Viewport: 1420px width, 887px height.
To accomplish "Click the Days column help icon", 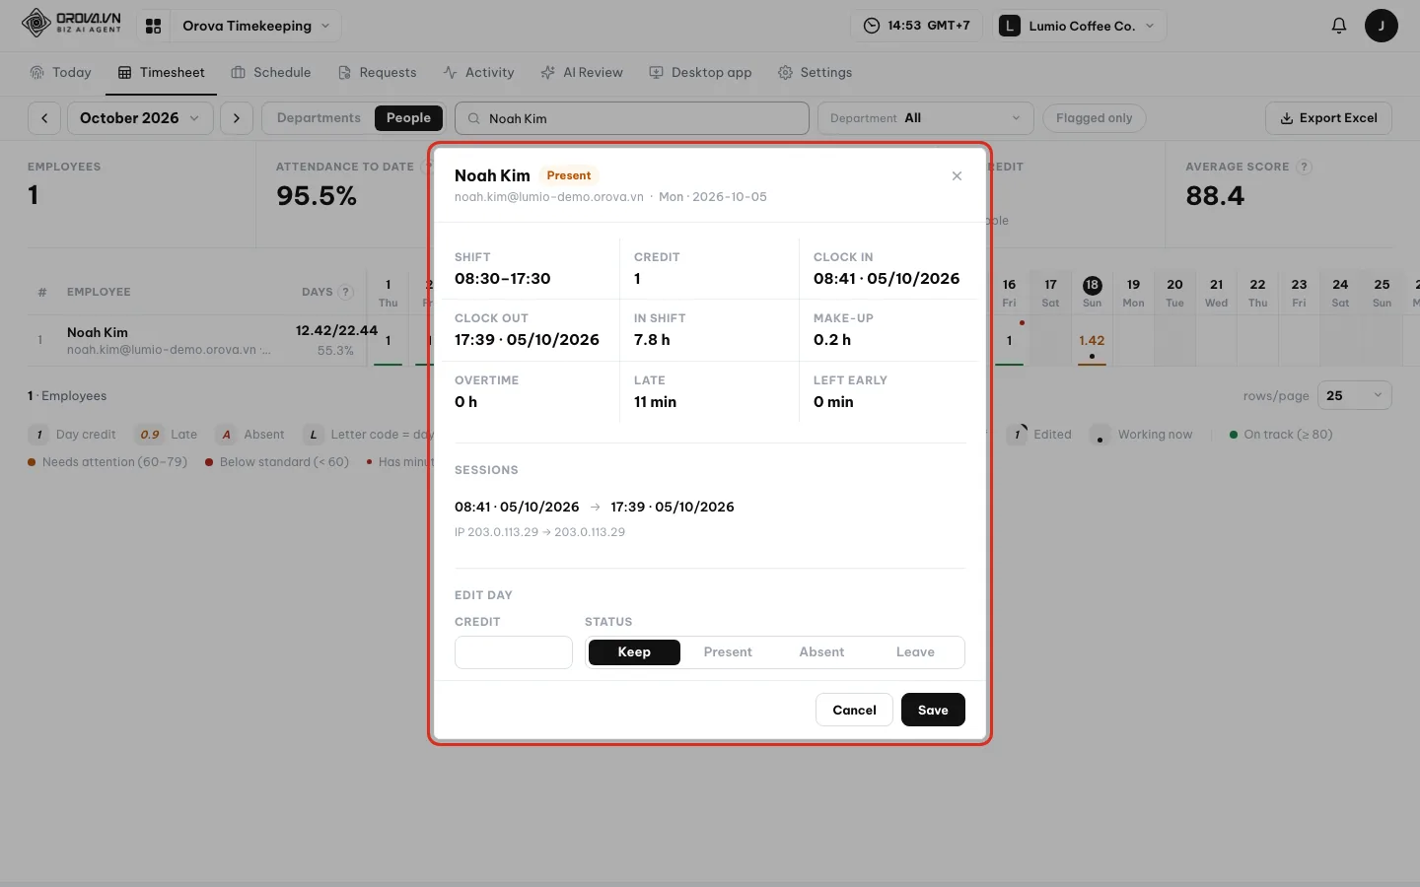I will [346, 292].
